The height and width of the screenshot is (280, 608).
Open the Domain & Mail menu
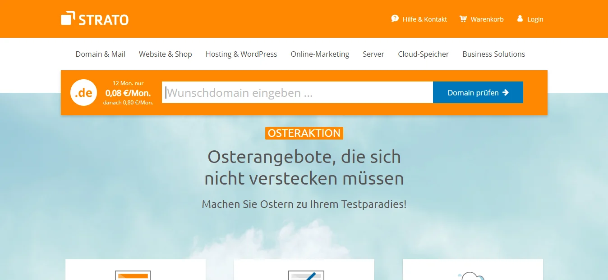point(101,54)
